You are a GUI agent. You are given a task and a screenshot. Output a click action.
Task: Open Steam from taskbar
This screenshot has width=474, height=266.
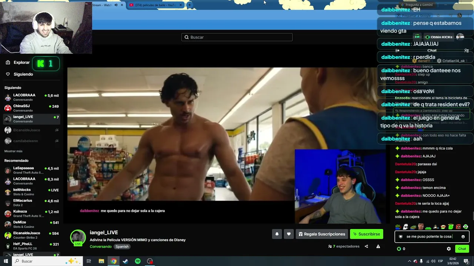126,261
